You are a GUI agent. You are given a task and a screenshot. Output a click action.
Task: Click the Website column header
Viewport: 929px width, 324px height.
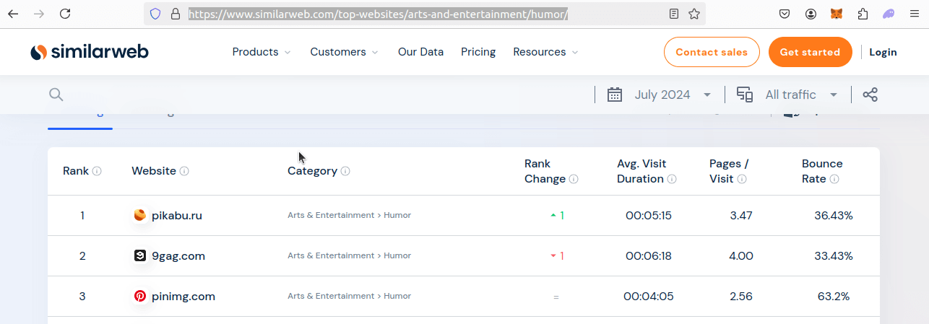click(x=154, y=171)
